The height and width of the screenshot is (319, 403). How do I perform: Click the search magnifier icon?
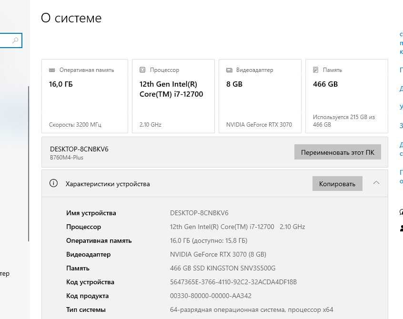pyautogui.click(x=15, y=40)
